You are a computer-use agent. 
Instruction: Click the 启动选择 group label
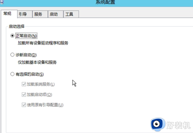pyautogui.click(x=16, y=26)
